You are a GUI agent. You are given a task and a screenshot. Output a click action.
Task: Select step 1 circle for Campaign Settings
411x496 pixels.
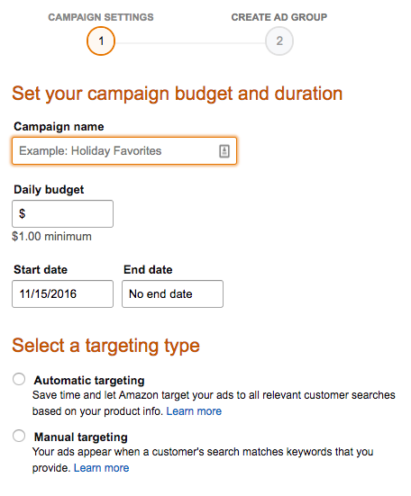tap(101, 41)
